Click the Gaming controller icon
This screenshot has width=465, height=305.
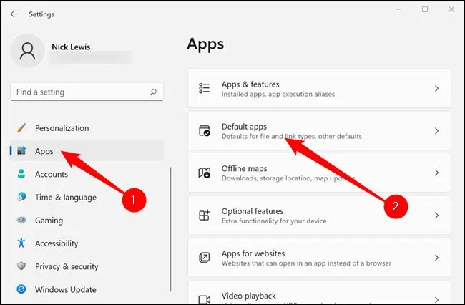pyautogui.click(x=21, y=221)
